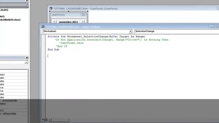Close the Properties panel with its X
Screen dimensions: 219x123
pos(27,58)
